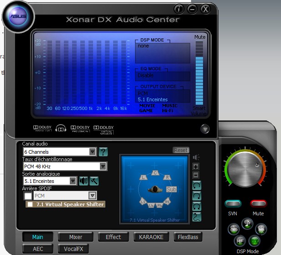Image resolution: width=281 pixels, height=255 pixels.
Task: Select the GX mode button
Action: (x=254, y=241)
